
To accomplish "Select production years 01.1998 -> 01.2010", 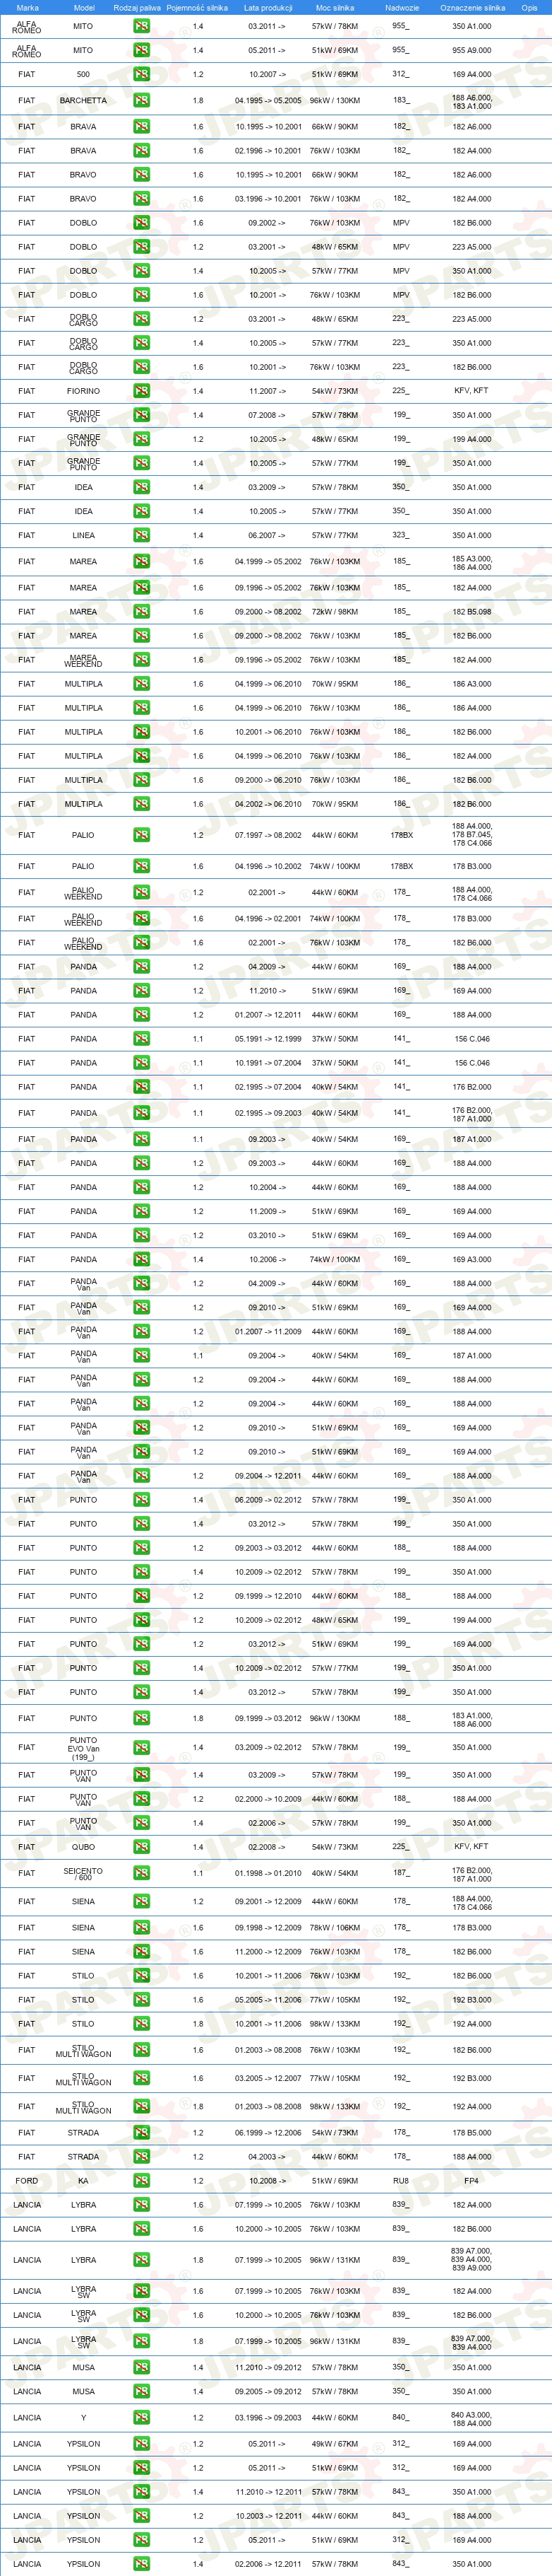I will point(268,1873).
